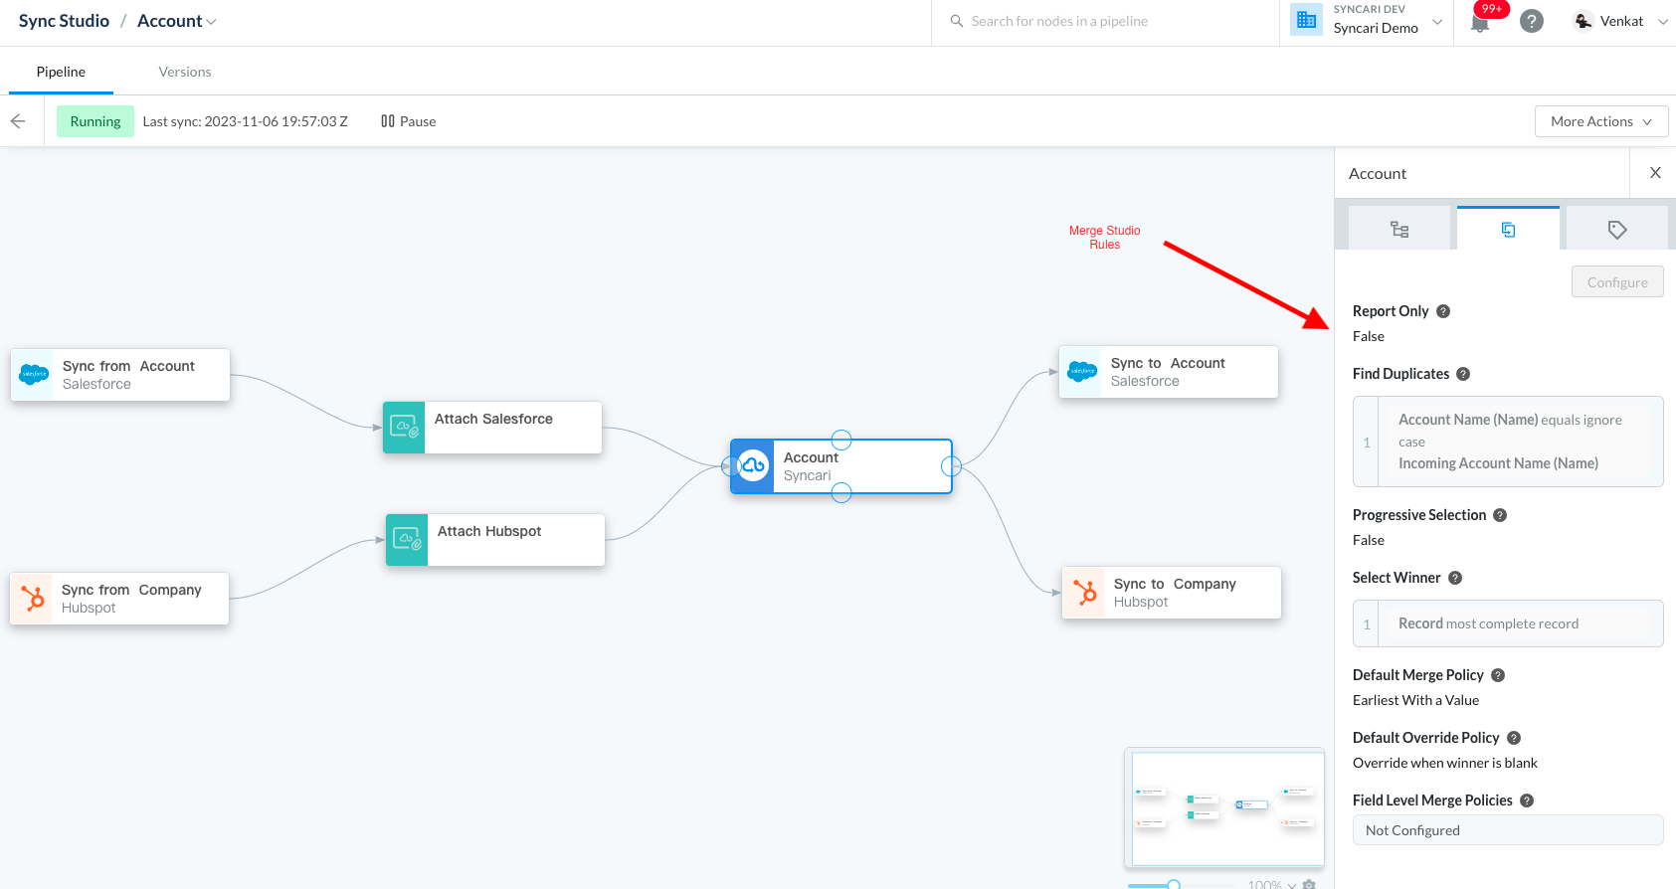1676x889 pixels.
Task: Select the Sync to Company Hubspot node
Action: click(x=1172, y=593)
